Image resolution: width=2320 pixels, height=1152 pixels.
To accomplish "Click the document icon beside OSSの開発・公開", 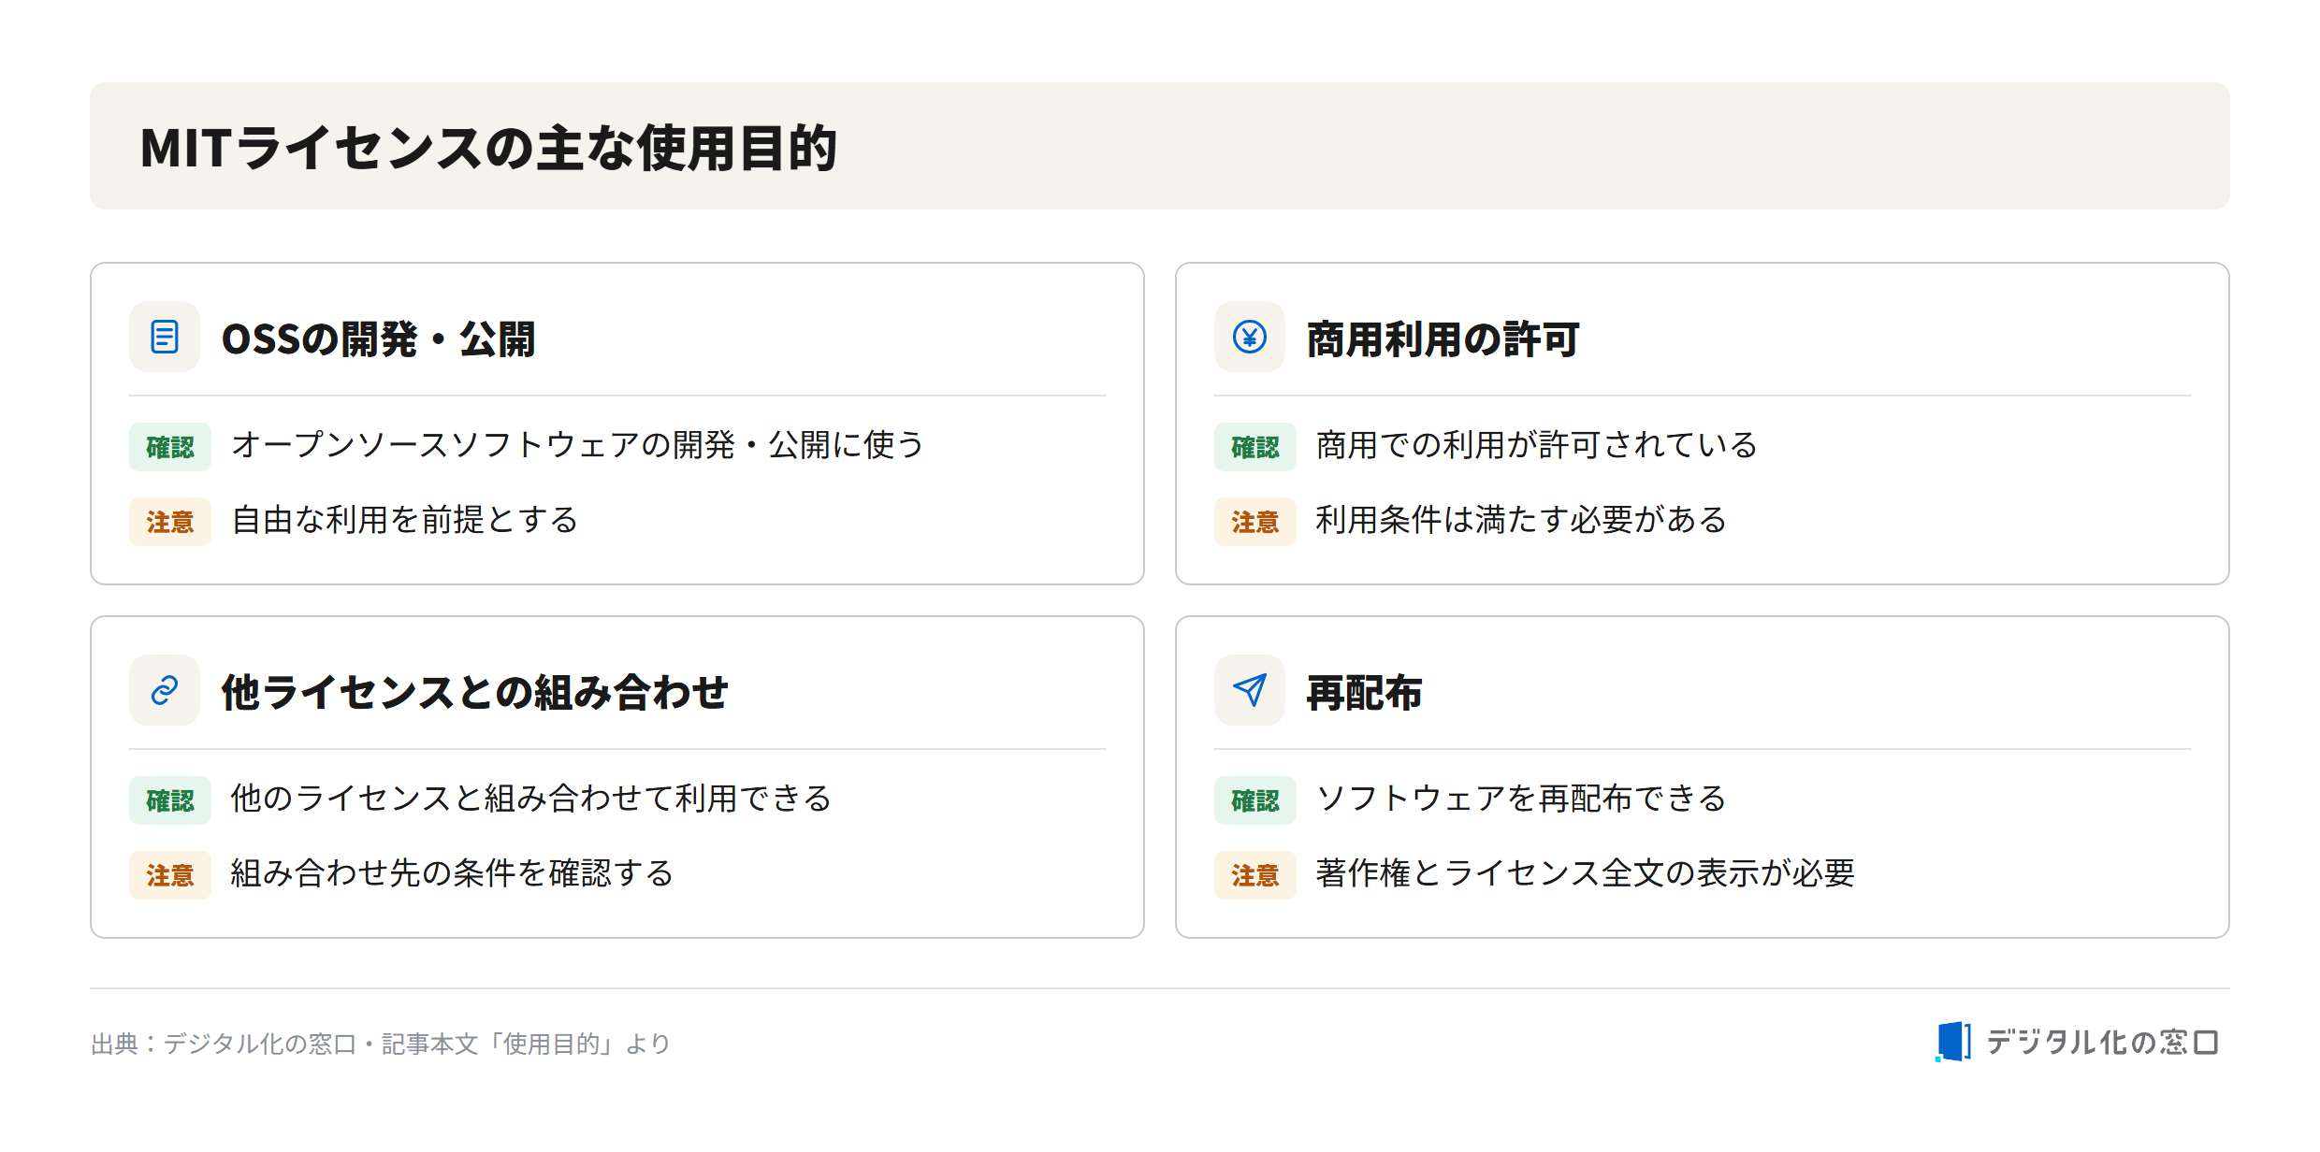I will pyautogui.click(x=165, y=337).
